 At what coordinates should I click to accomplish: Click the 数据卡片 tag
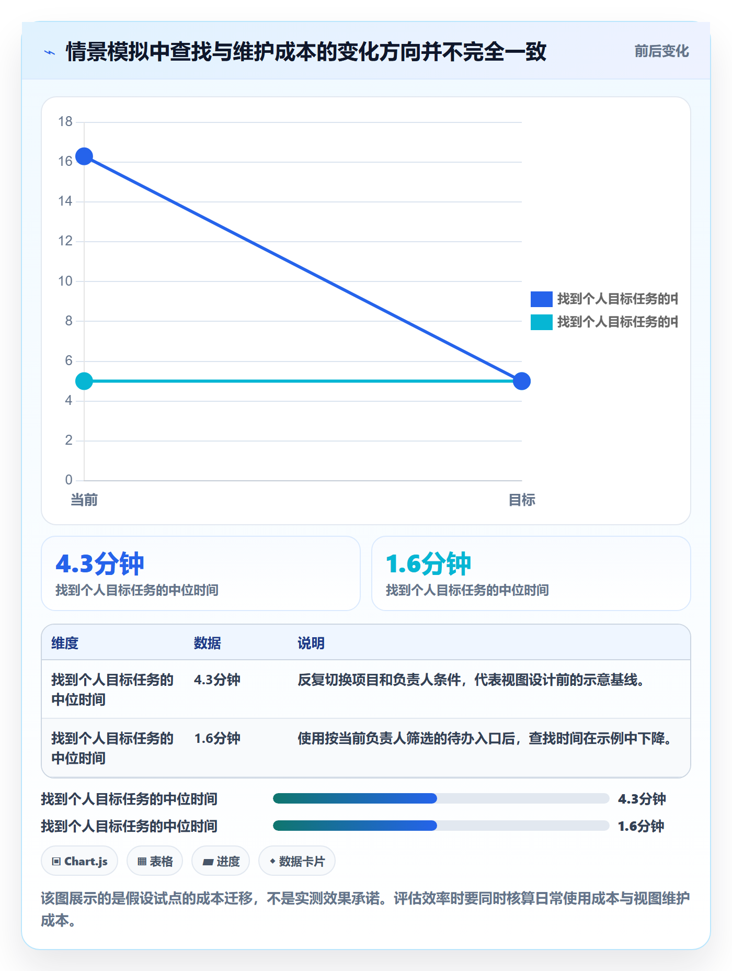297,861
